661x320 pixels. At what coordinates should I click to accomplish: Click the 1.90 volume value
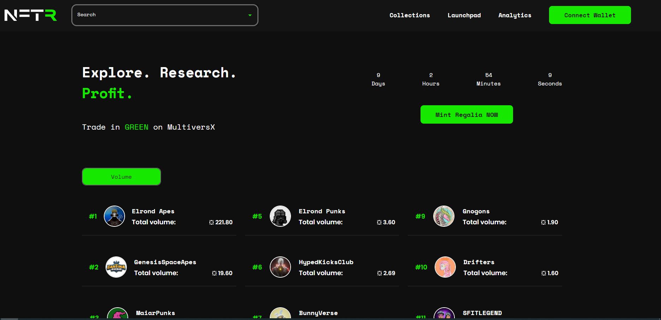553,223
